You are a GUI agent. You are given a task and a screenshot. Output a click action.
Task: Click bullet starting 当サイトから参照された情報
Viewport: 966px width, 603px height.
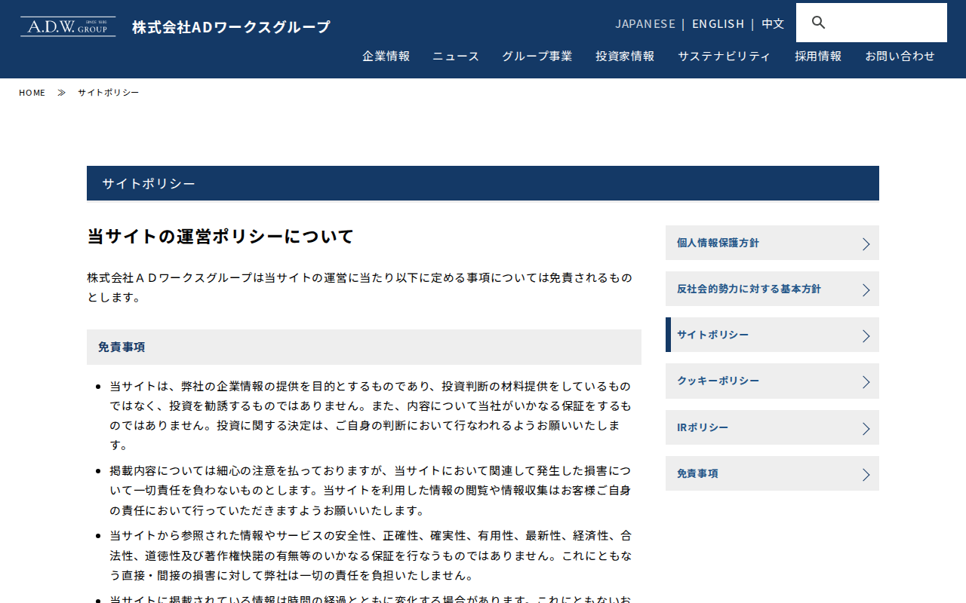pyautogui.click(x=370, y=556)
